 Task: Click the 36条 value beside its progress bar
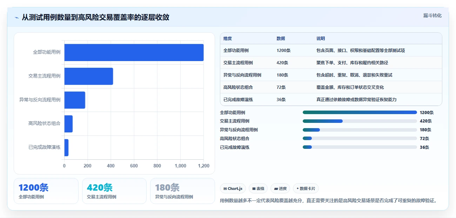(x=424, y=147)
